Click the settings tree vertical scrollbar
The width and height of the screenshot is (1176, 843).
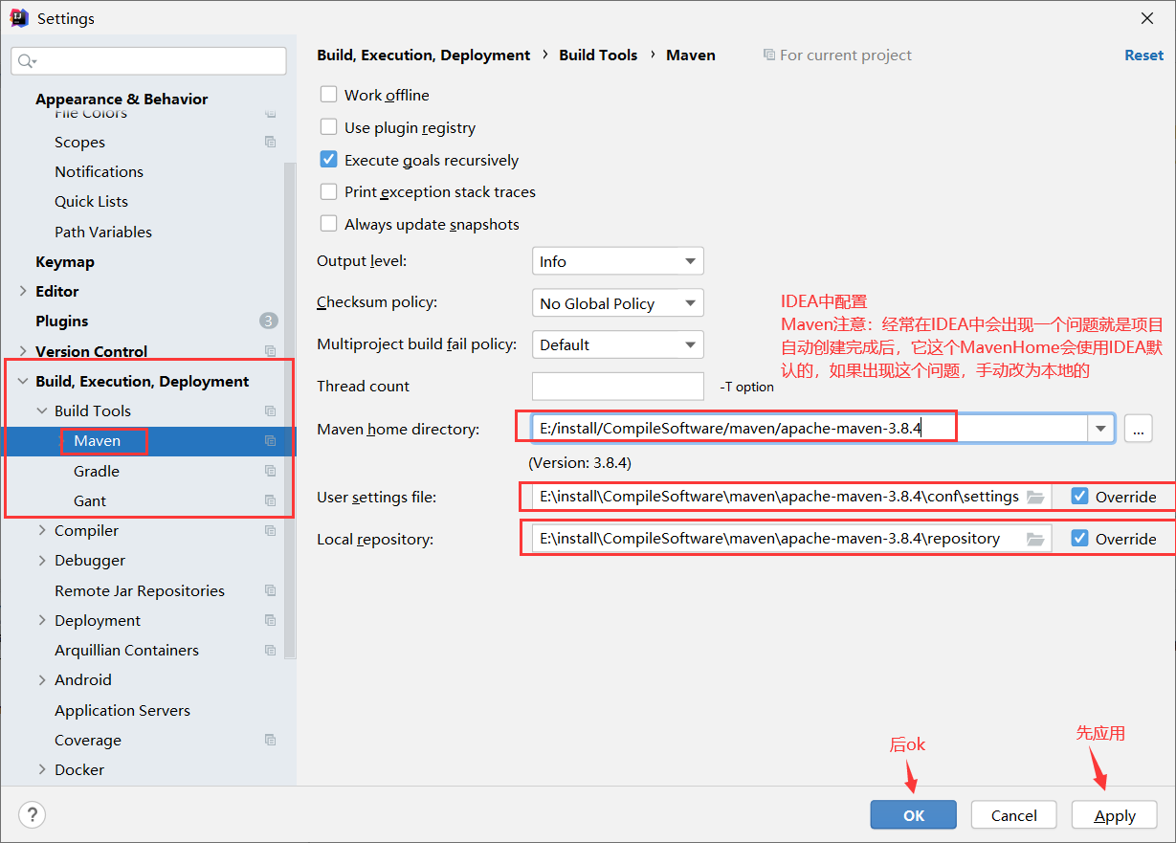point(290,411)
